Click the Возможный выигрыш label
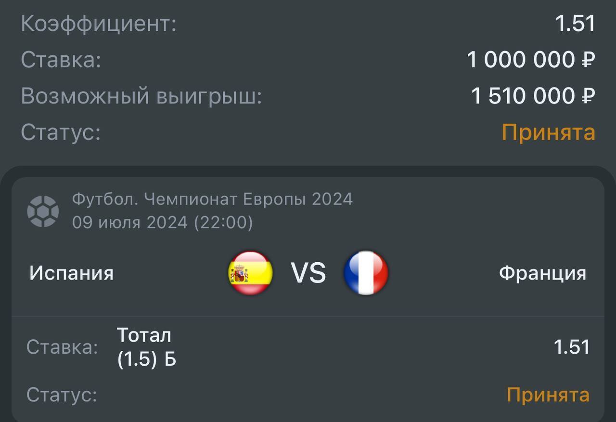The image size is (616, 422). click(141, 96)
